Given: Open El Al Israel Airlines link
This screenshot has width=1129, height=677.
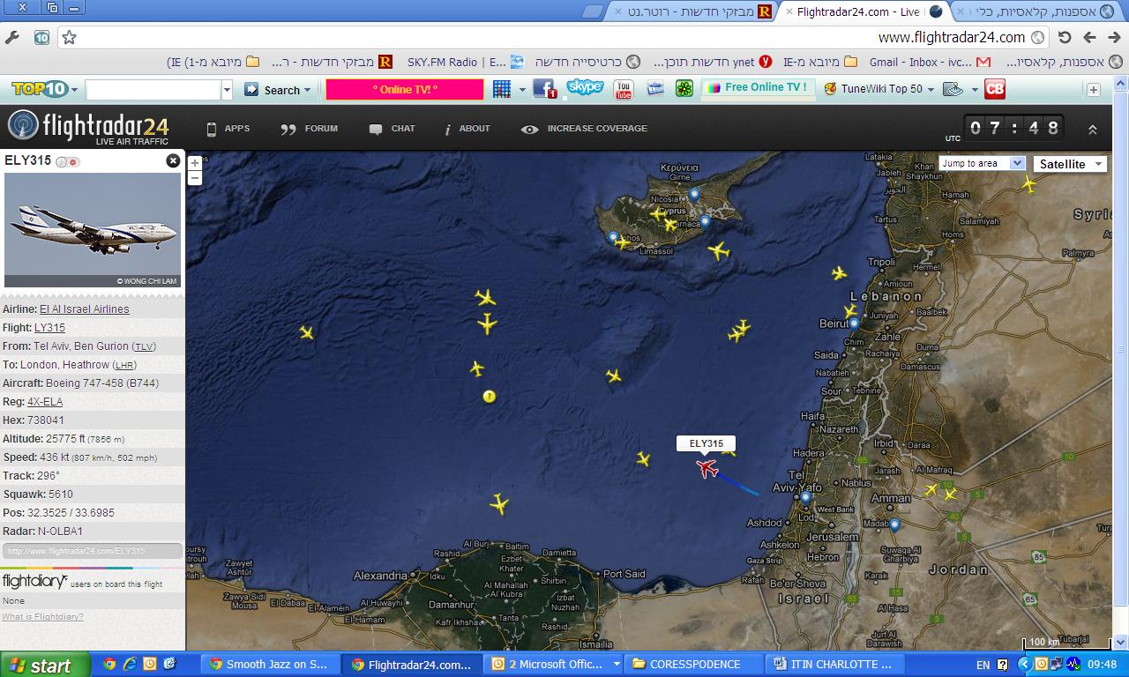Looking at the screenshot, I should click(x=84, y=309).
